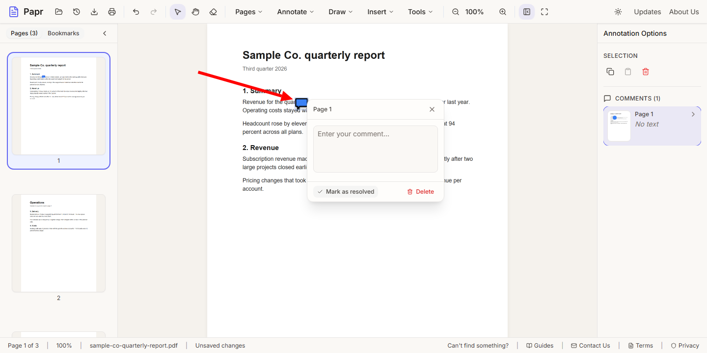Image resolution: width=707 pixels, height=353 pixels.
Task: Click the 100% zoom level in the toolbar
Action: [x=474, y=12]
